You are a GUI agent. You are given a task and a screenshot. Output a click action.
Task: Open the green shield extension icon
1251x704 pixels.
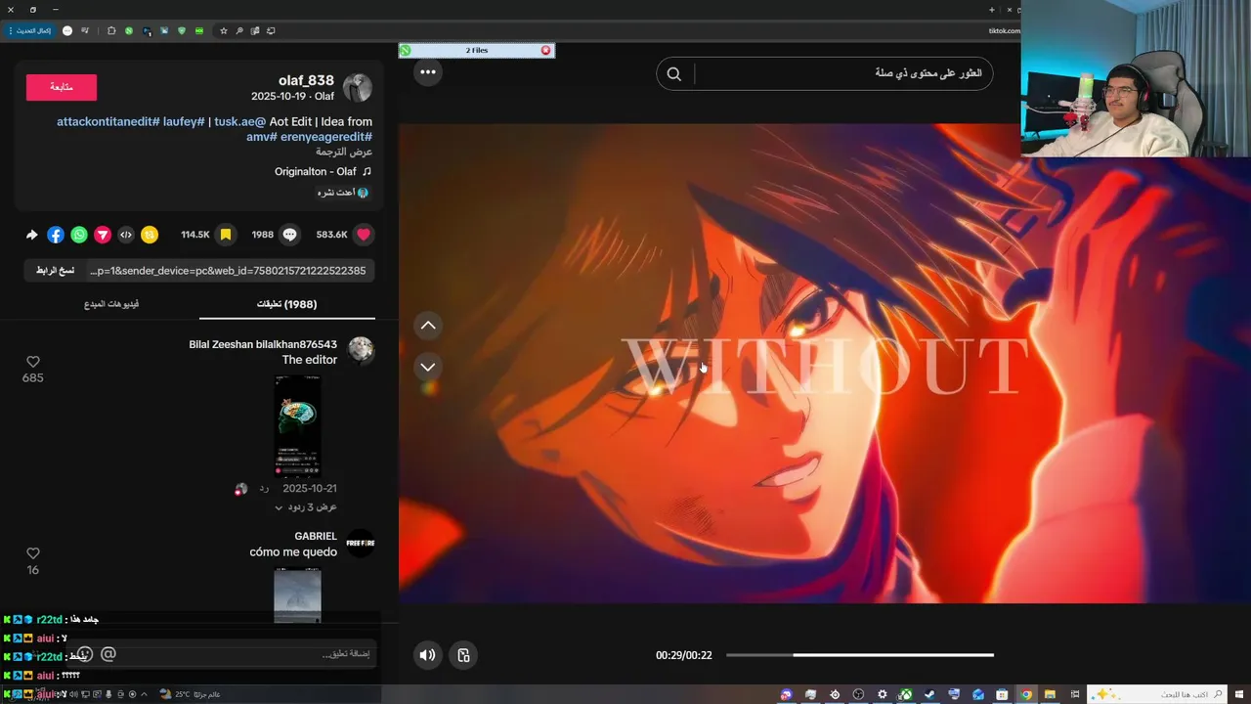tap(182, 30)
